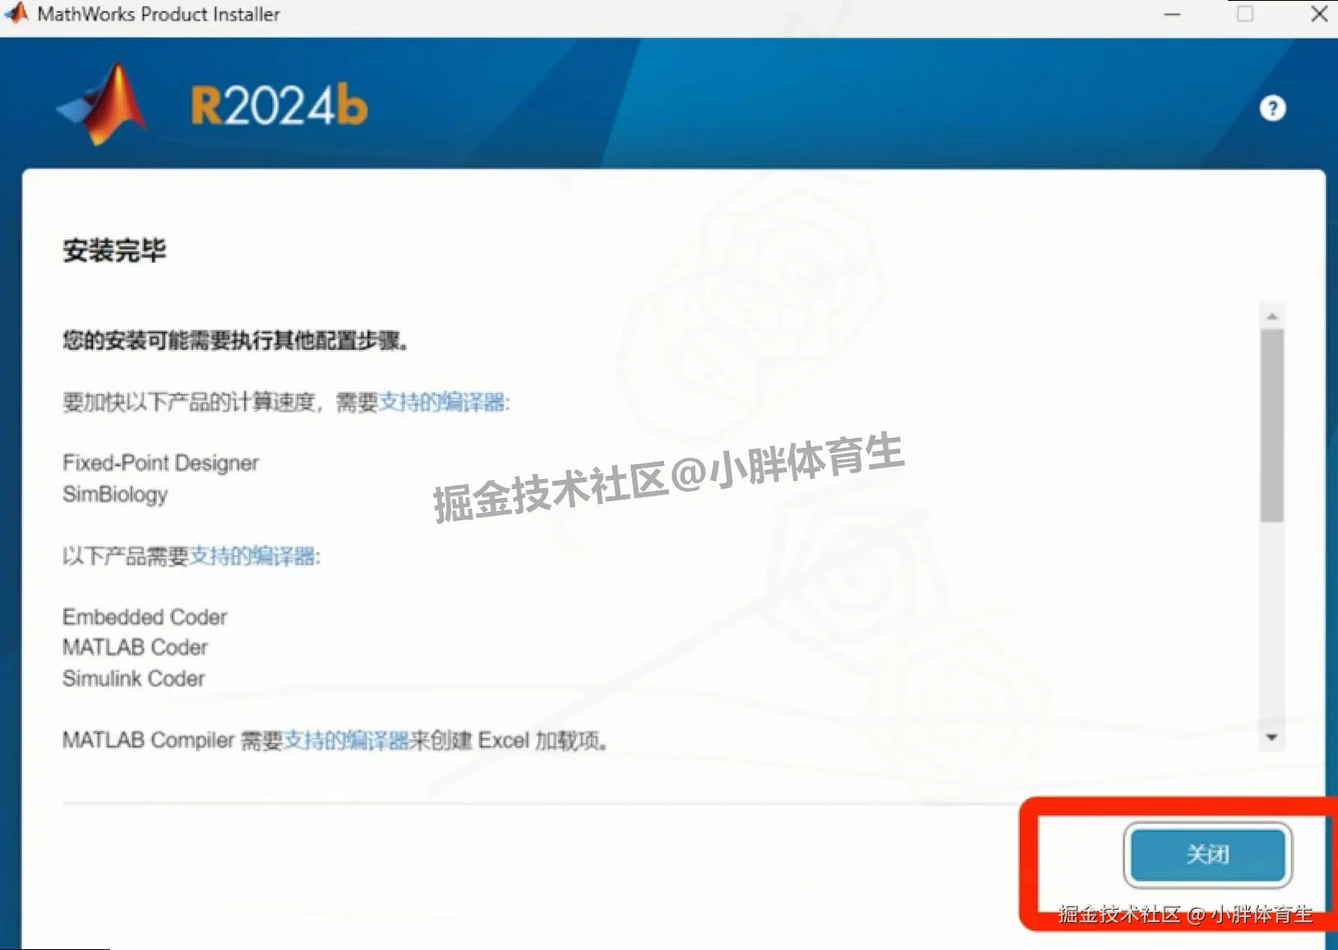Open the help question mark icon

coord(1272,108)
